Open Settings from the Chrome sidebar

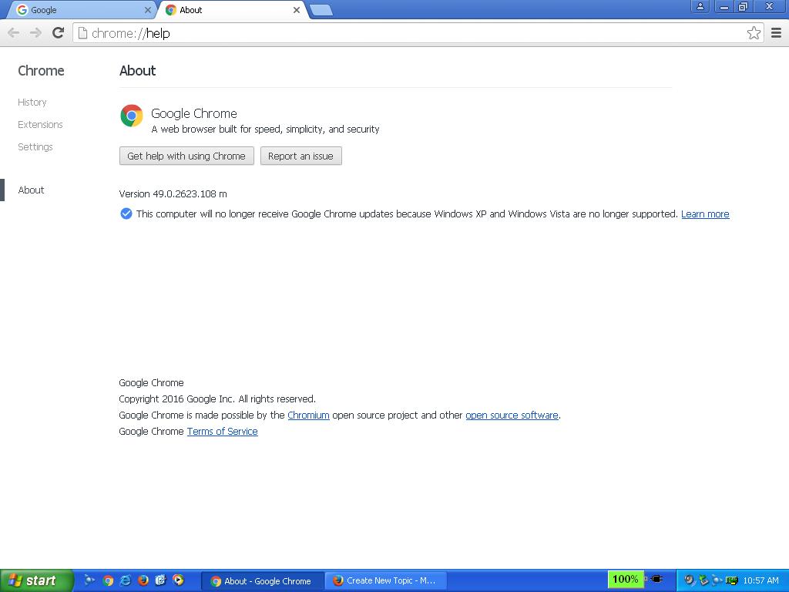(x=35, y=147)
